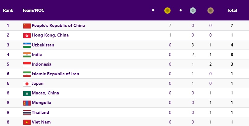Click the Japan flag icon
Image resolution: width=249 pixels, height=126 pixels.
coord(27,84)
